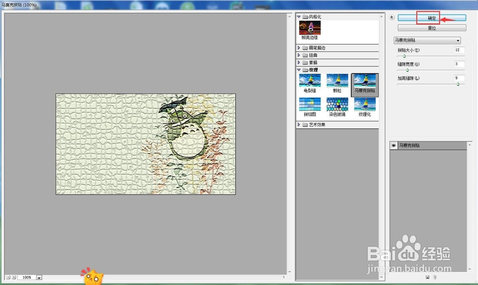Select the 马赛克拼贴 effect layer row
Viewport: 478px width, 285px height.
coord(428,145)
